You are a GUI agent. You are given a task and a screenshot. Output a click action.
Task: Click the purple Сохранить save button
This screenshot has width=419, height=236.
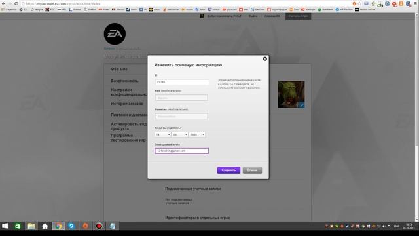click(x=228, y=170)
